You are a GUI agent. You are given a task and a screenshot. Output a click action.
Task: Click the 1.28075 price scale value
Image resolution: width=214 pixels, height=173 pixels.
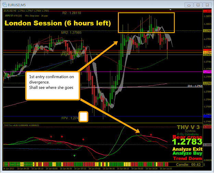pyautogui.click(x=207, y=16)
